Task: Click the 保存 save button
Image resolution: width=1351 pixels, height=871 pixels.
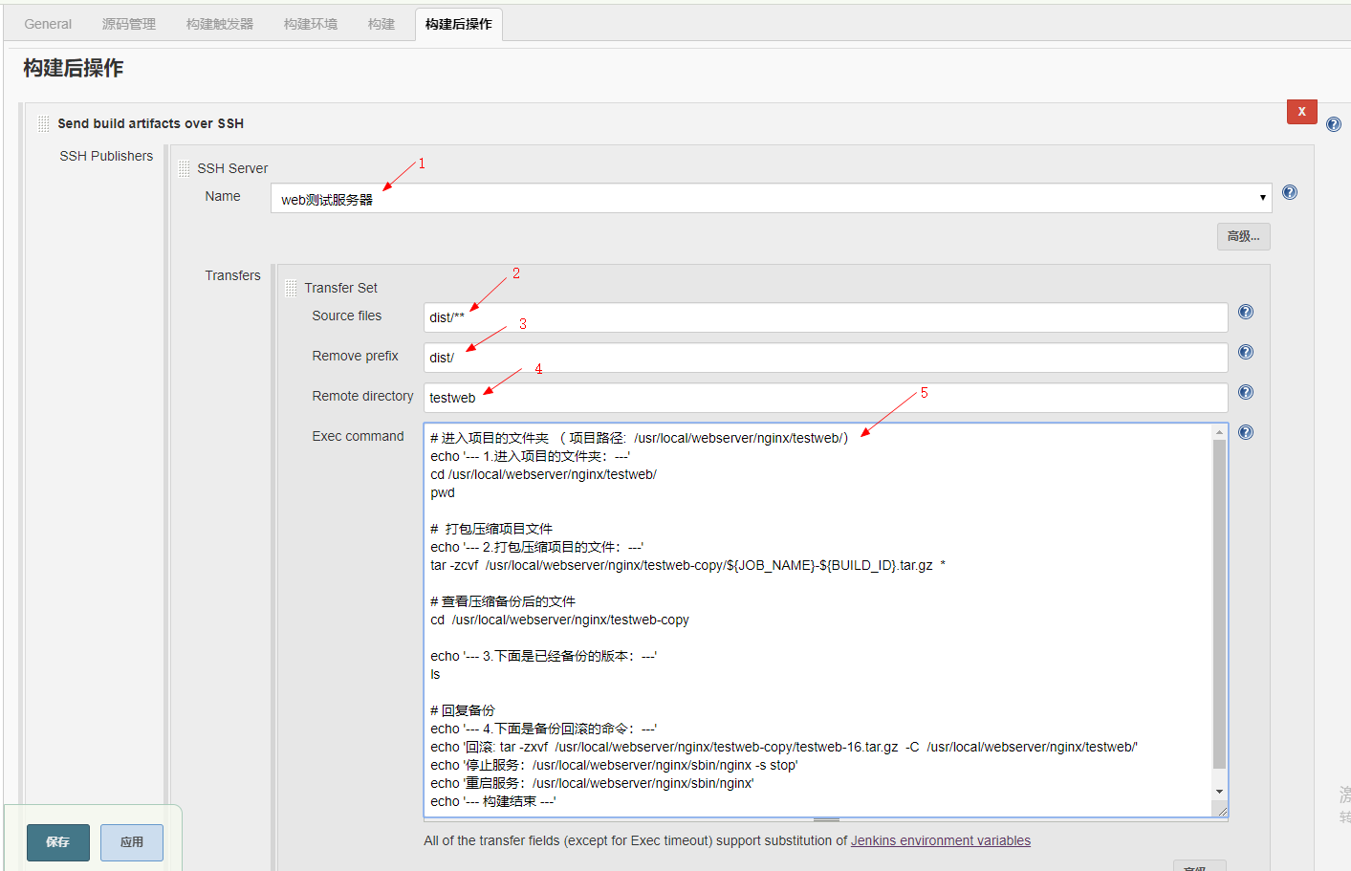Action: click(x=58, y=842)
